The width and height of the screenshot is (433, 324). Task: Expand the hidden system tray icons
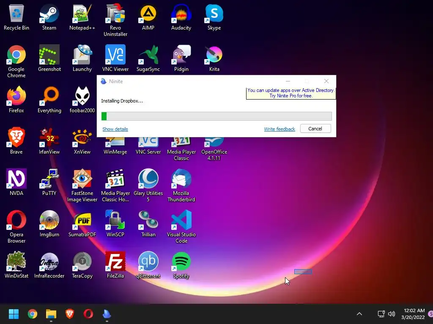pyautogui.click(x=359, y=314)
